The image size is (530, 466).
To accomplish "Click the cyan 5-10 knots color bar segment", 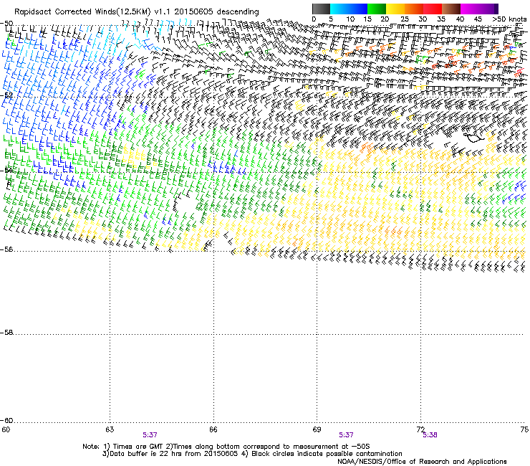I will point(339,9).
